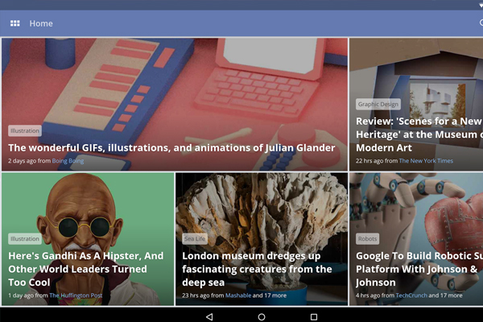Open the Google Robotic Platform article
Image resolution: width=483 pixels, height=322 pixels.
pyautogui.click(x=419, y=269)
